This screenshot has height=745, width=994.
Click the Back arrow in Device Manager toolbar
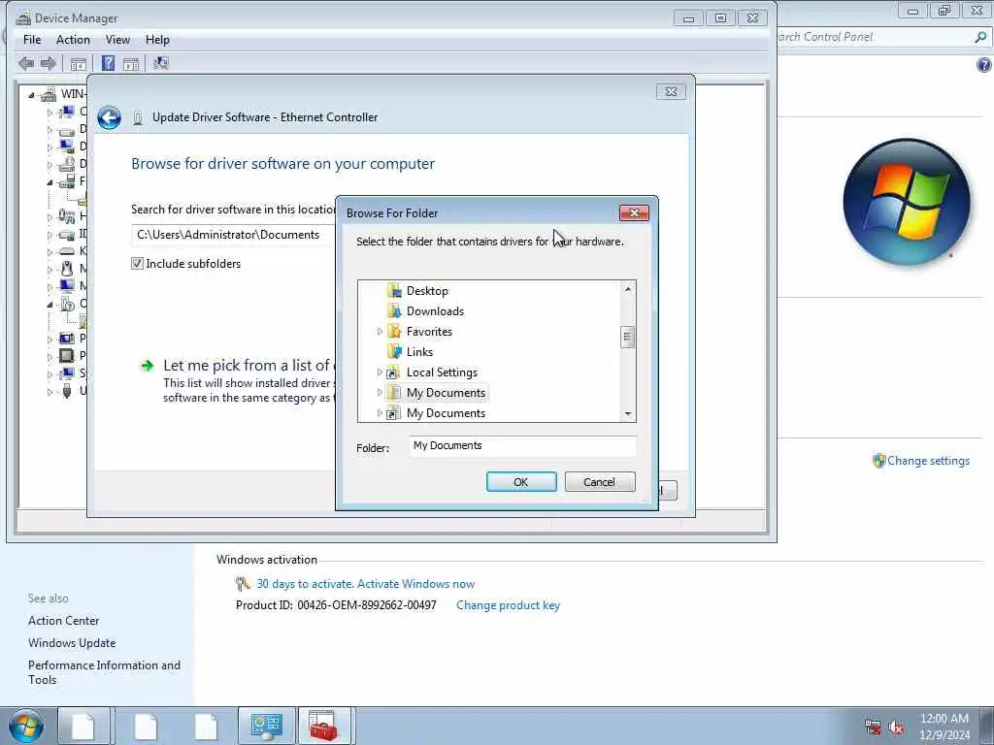(x=26, y=63)
